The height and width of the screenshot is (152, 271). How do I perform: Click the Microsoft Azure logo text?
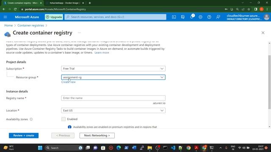pyautogui.click(x=27, y=17)
